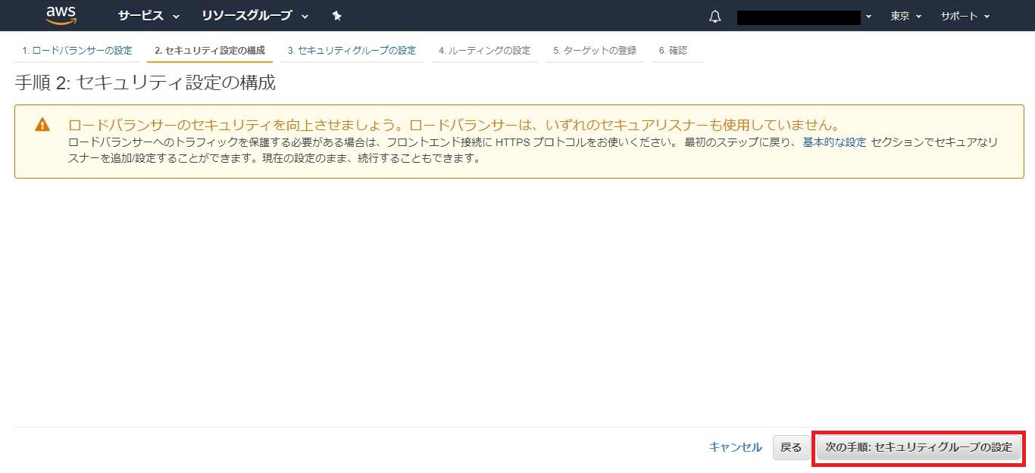
Task: Expand the サービス menu
Action: [149, 16]
